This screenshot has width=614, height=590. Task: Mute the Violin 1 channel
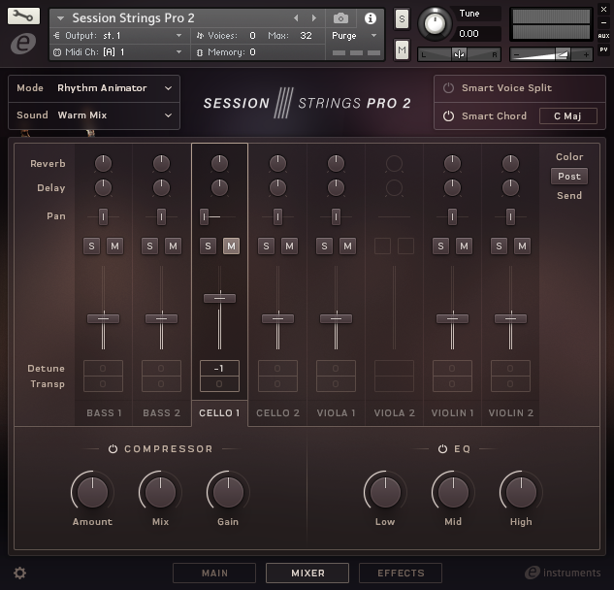(464, 246)
